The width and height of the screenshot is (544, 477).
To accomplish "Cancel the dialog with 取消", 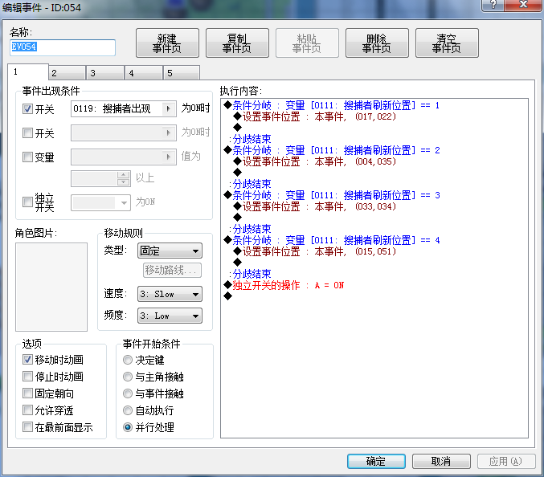I will [x=441, y=461].
